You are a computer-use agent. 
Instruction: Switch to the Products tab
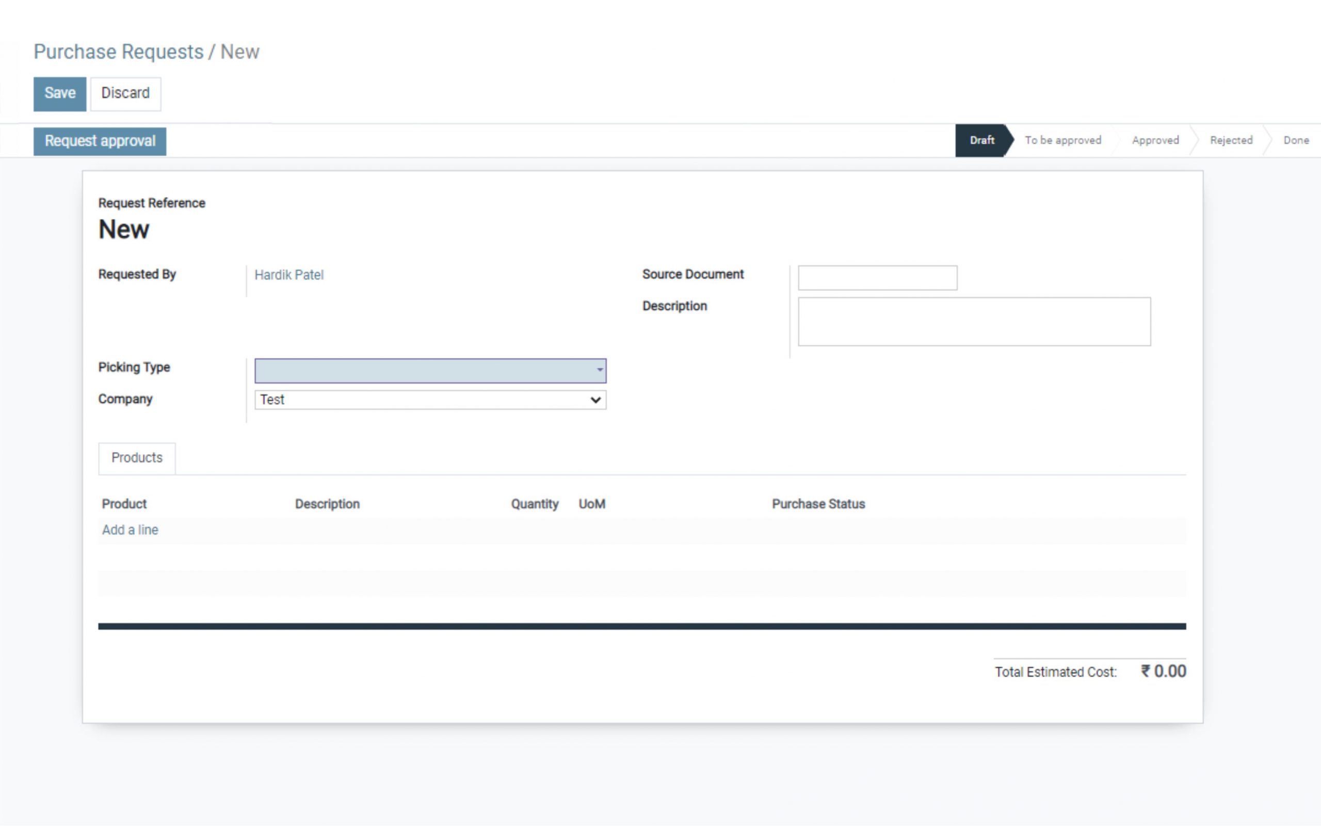tap(136, 458)
